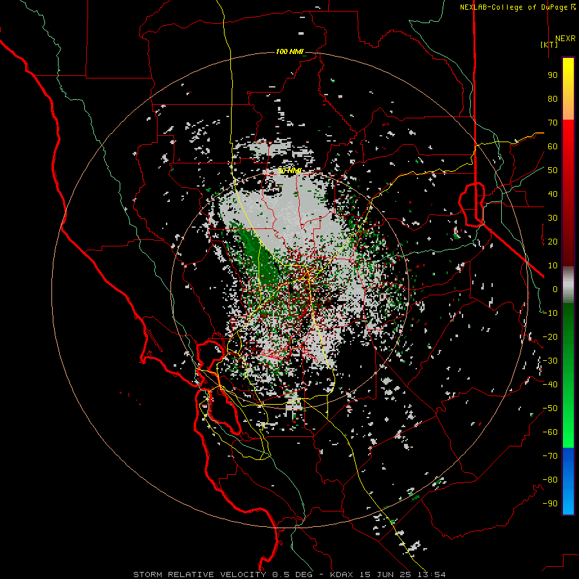Click the -90 value on velocity scale

coord(550,504)
